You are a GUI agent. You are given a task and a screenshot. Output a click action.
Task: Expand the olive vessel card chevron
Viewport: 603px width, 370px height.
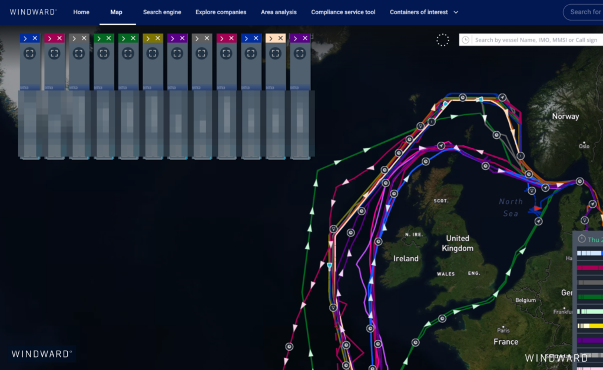click(148, 38)
